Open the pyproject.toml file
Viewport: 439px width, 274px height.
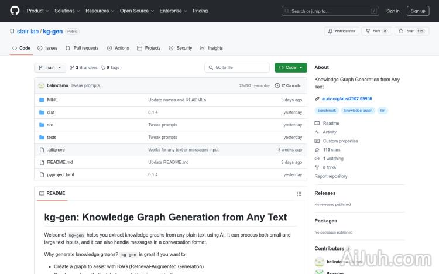pyautogui.click(x=60, y=174)
